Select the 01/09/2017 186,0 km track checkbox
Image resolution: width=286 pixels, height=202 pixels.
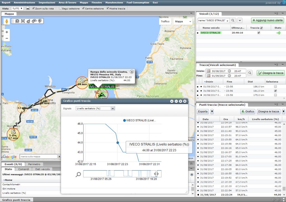click(x=275, y=87)
